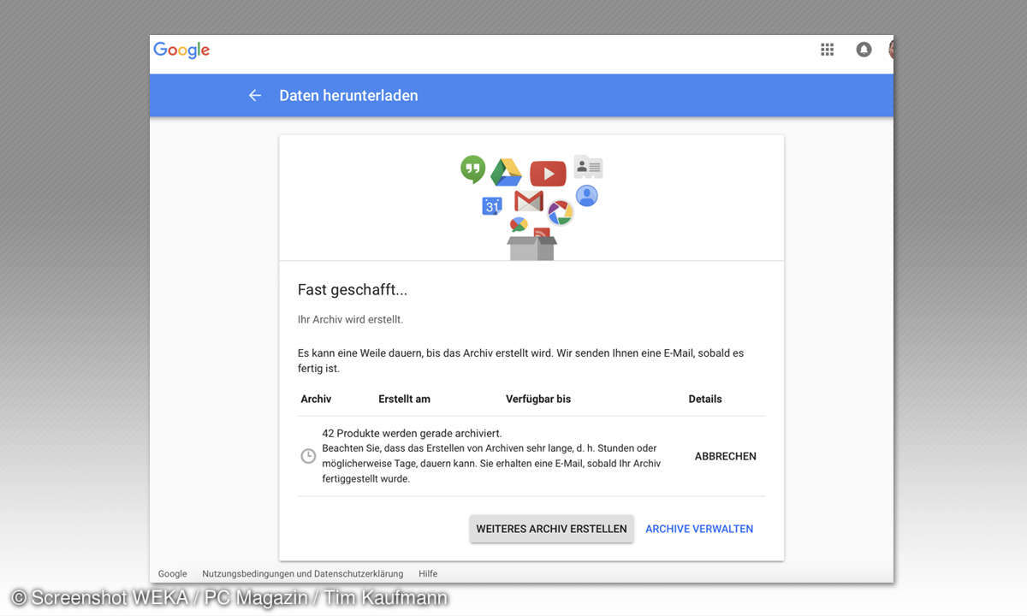Open the Hilfe footer link

[428, 573]
